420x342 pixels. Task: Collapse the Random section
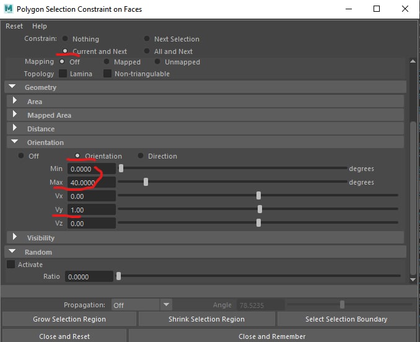point(12,251)
